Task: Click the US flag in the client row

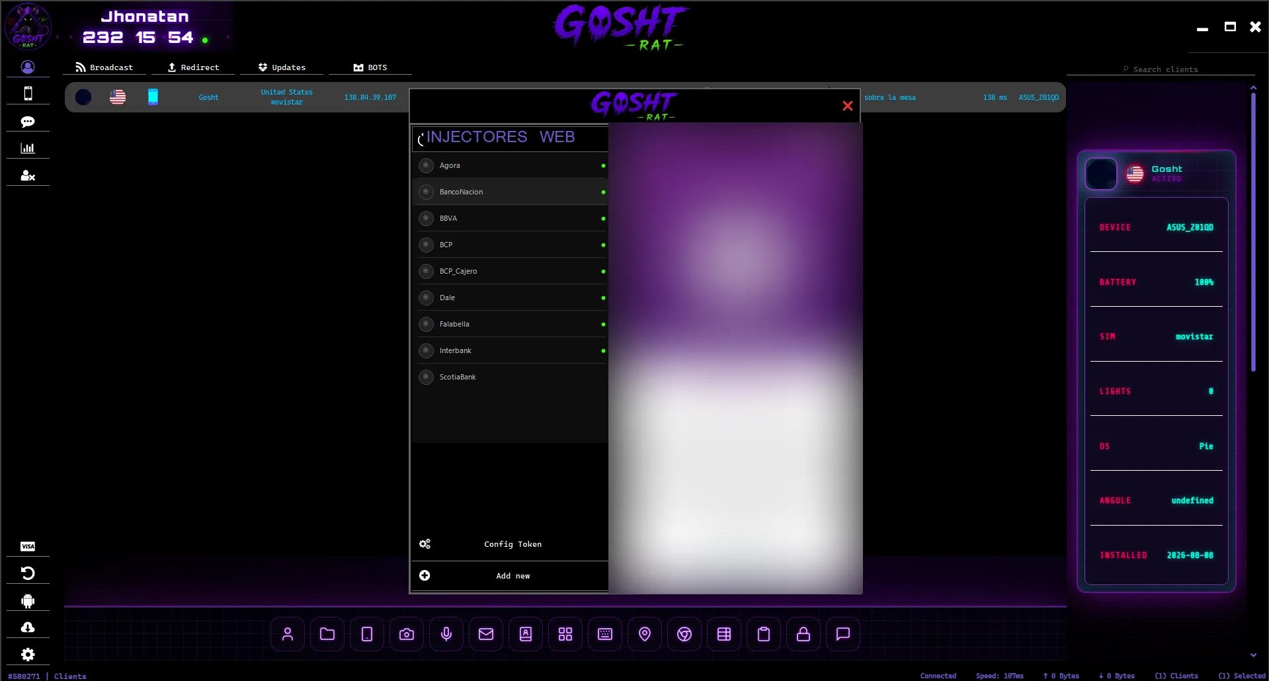Action: pos(118,97)
